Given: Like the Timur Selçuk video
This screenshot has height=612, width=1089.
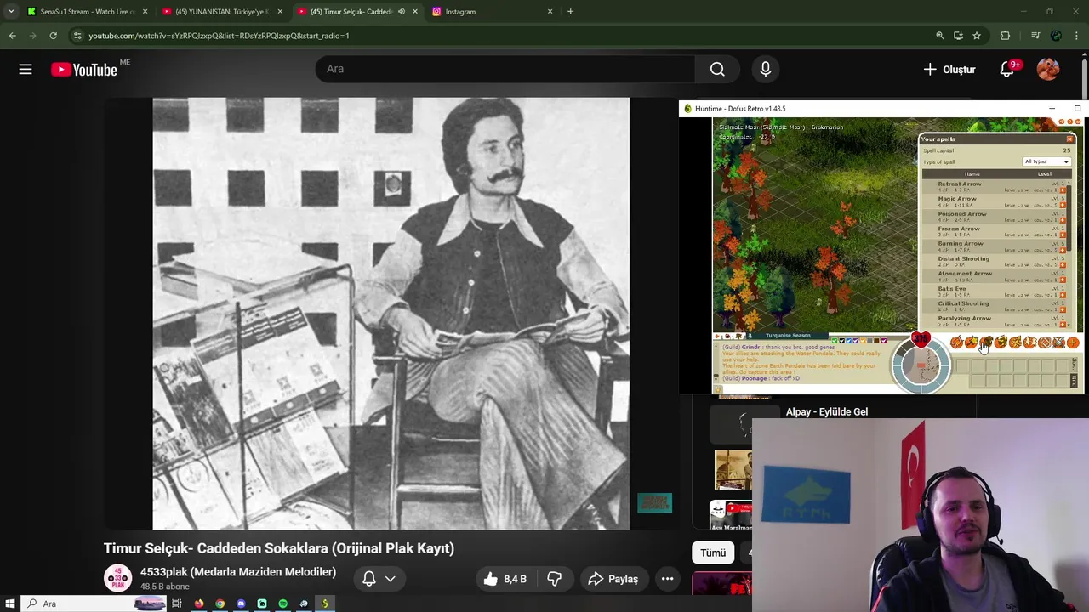Looking at the screenshot, I should pos(505,579).
